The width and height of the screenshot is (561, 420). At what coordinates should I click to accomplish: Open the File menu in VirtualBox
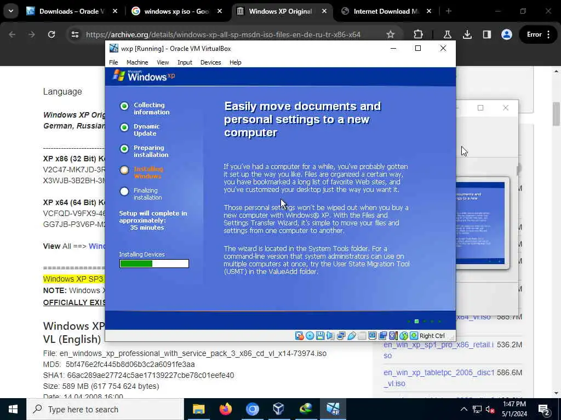pos(113,62)
